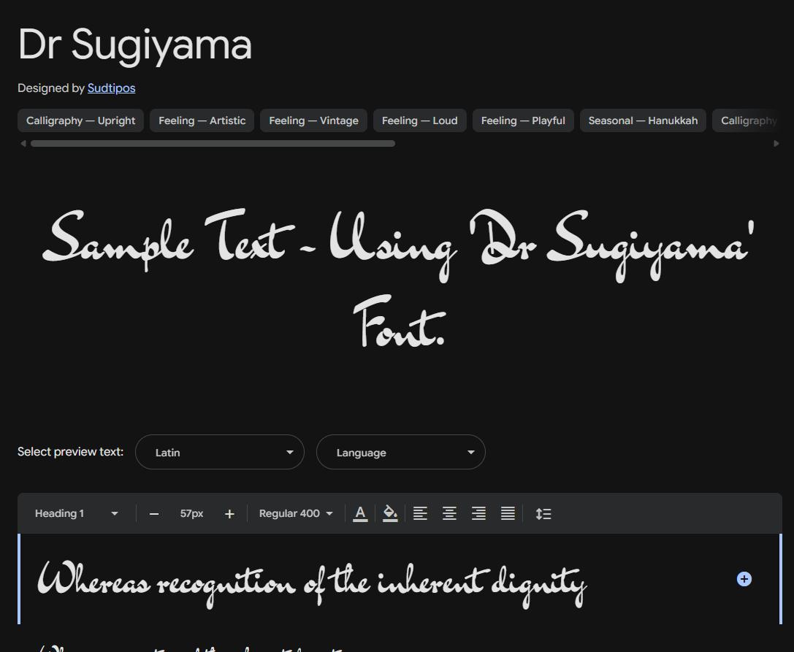Image resolution: width=794 pixels, height=652 pixels.
Task: Click the large Sample Text font preview
Action: coord(400,278)
